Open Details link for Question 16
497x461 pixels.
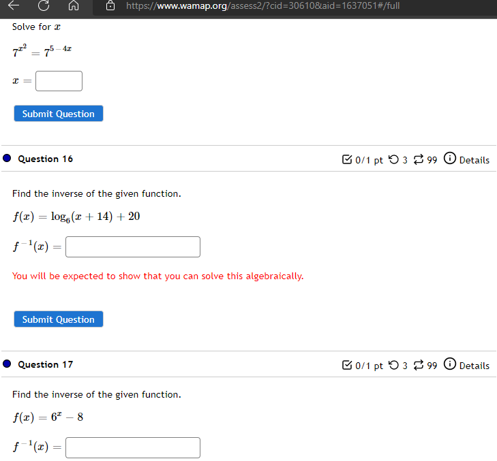point(475,160)
